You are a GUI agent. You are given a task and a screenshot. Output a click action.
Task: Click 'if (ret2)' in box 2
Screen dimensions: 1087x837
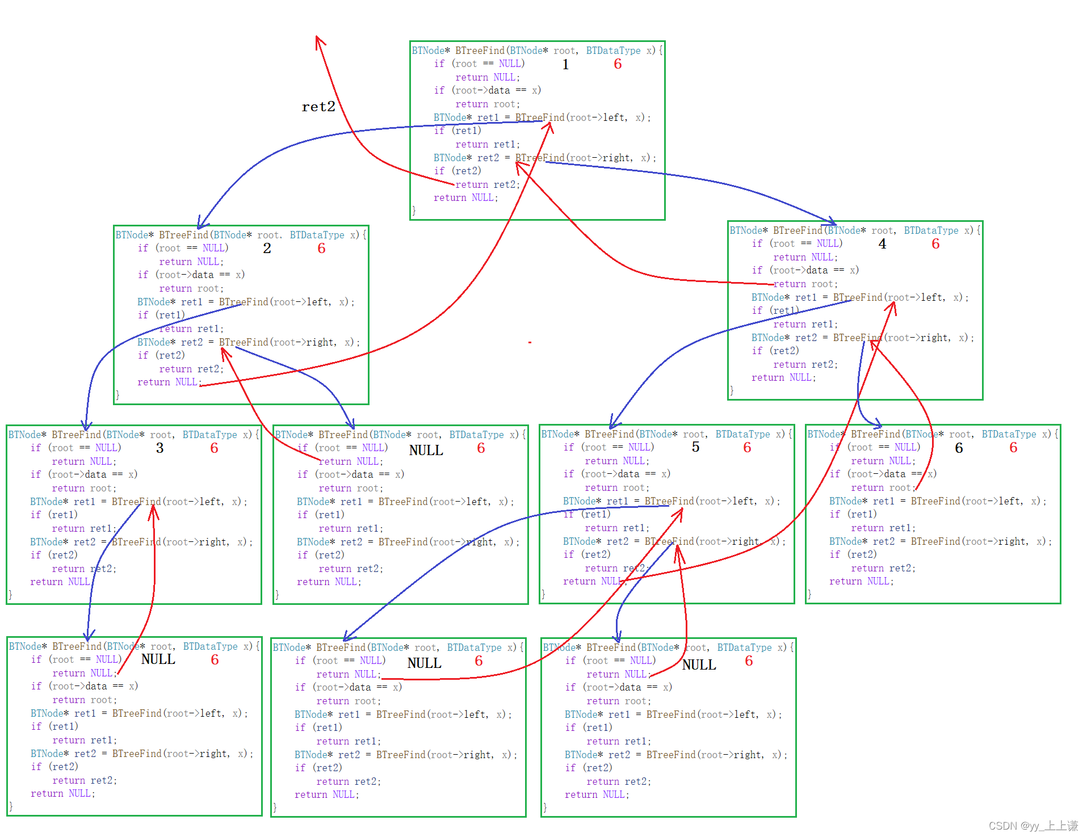click(x=161, y=355)
